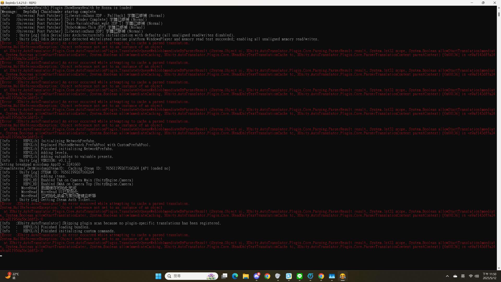Open the grey speaker app in taskbar
Image resolution: width=501 pixels, height=282 pixels.
click(x=278, y=276)
